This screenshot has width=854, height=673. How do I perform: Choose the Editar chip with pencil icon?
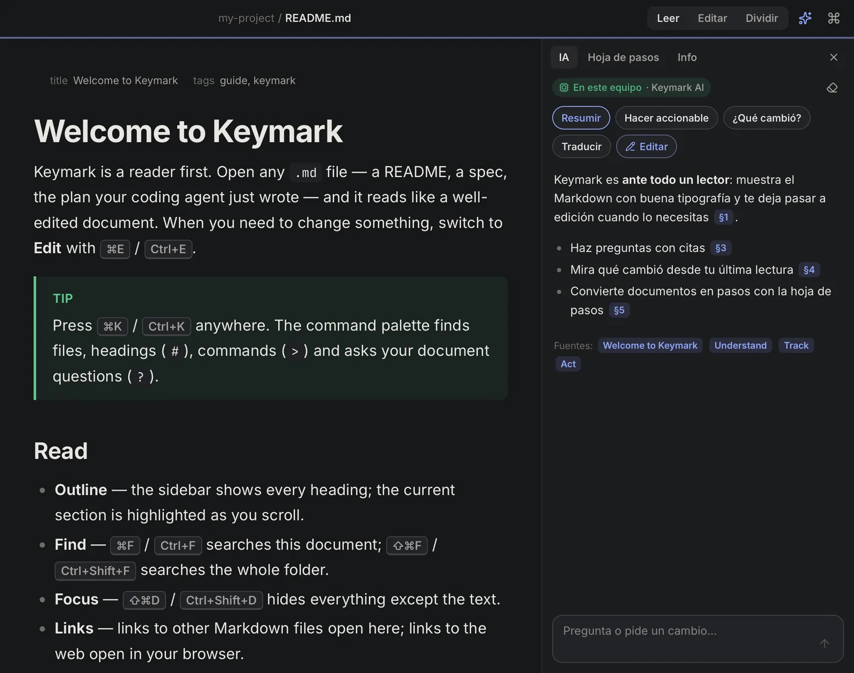click(646, 146)
